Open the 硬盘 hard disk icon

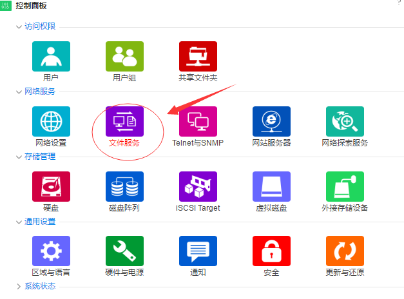click(x=51, y=186)
